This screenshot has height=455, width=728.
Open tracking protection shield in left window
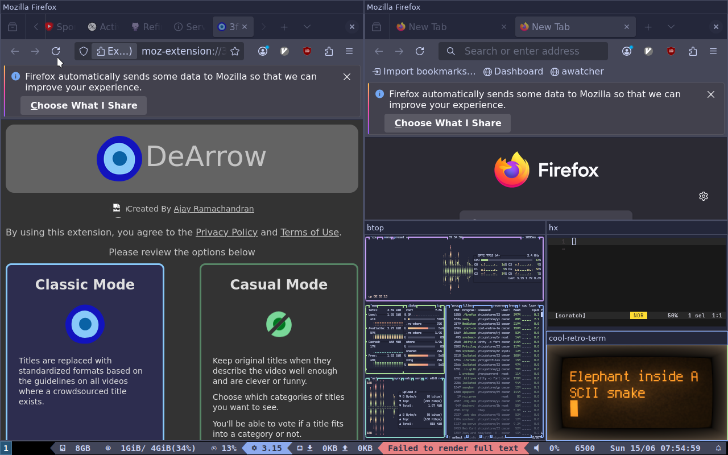(84, 51)
